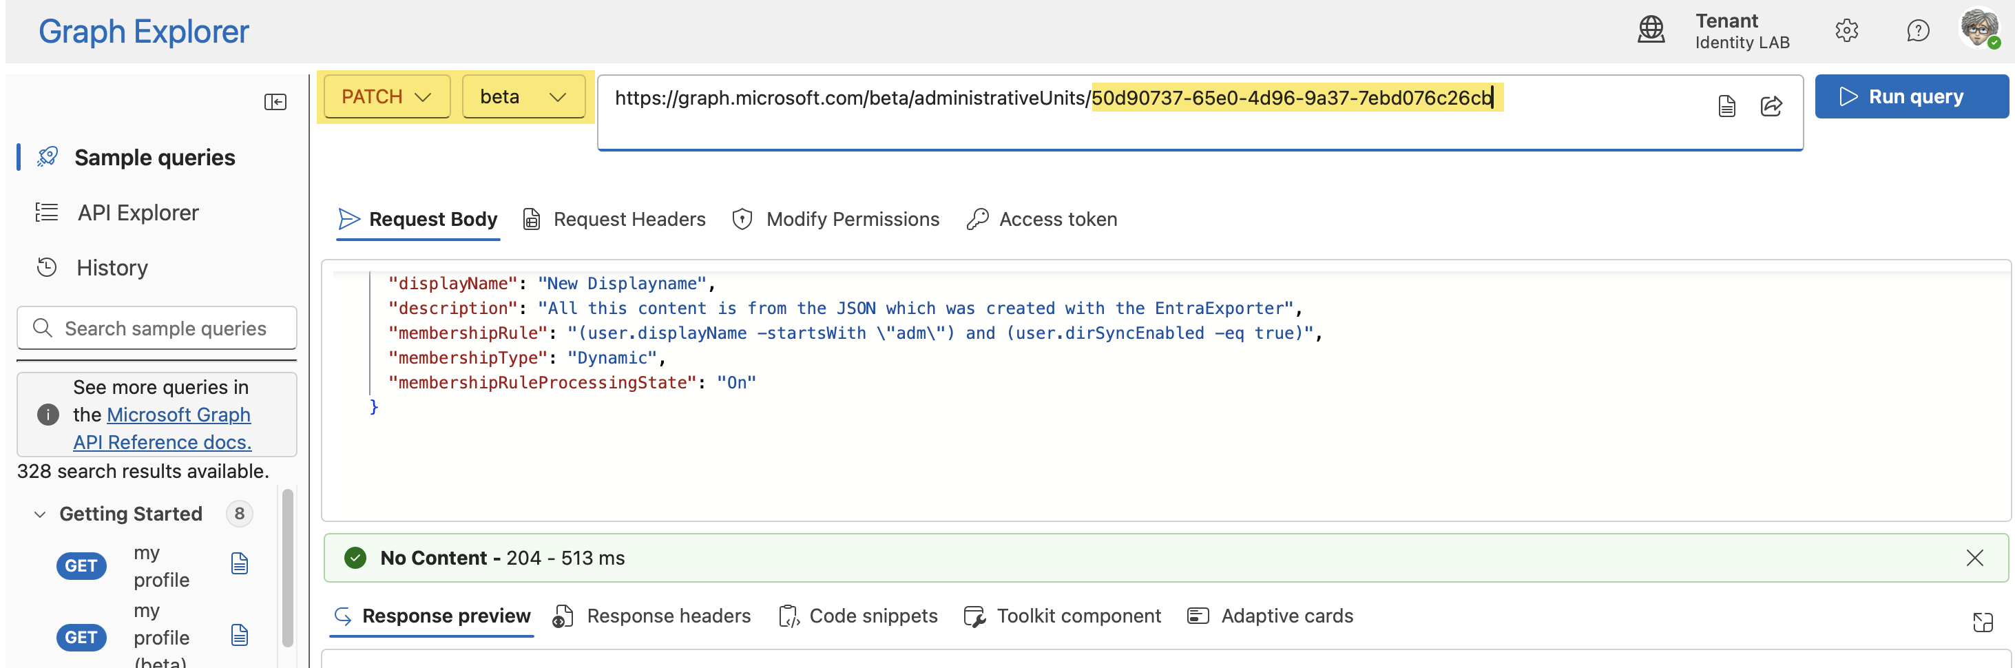Open the user profile avatar
Screen dimensions: 2015x668
coord(1980,29)
